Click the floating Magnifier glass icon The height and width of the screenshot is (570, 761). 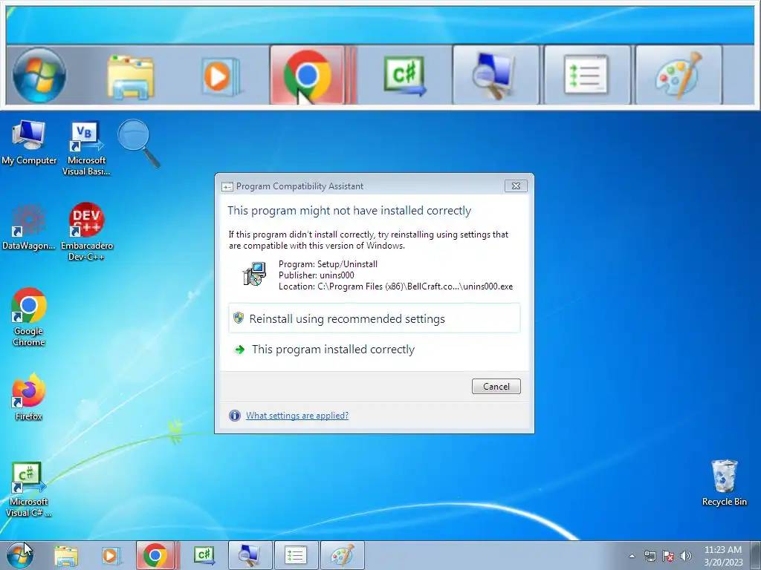coord(138,142)
